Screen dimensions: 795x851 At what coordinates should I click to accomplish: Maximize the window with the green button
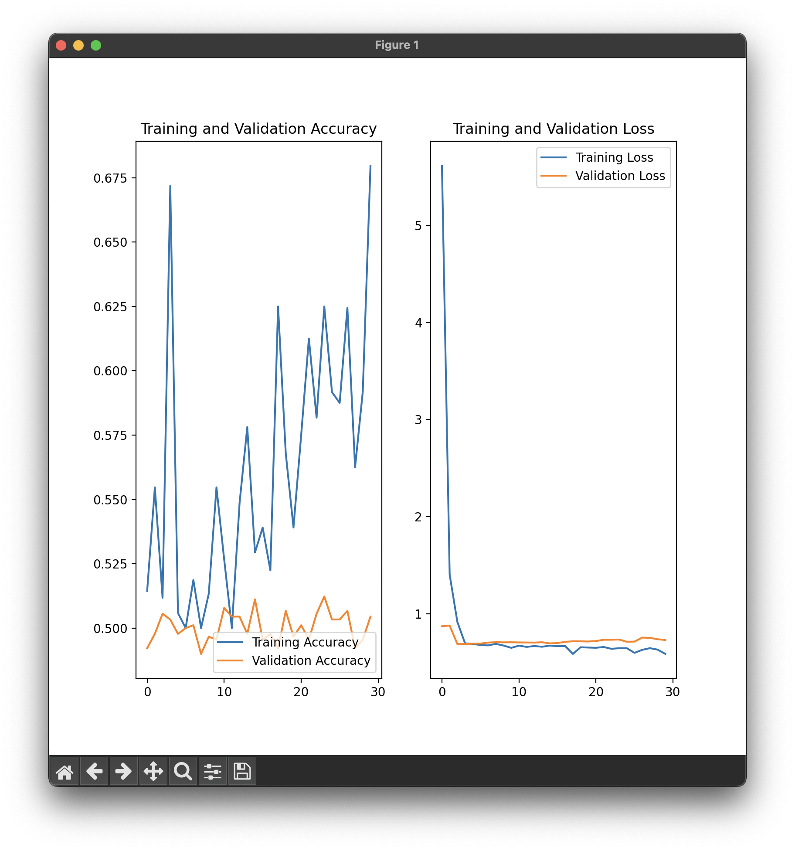(96, 45)
